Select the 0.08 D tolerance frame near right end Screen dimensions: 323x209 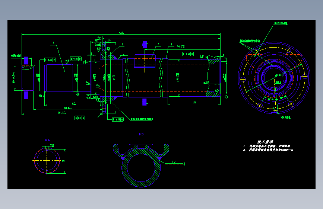tap(188, 54)
